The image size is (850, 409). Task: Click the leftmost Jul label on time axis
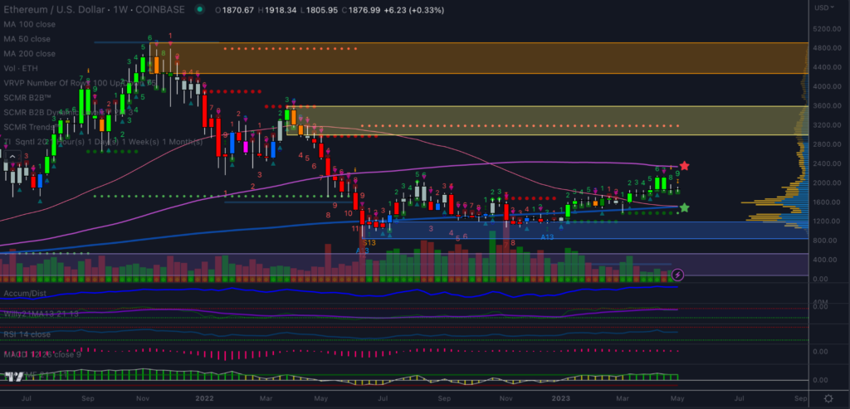tap(26, 398)
